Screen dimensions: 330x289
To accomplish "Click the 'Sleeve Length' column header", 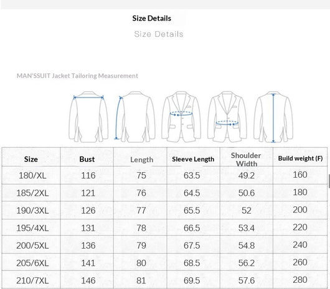I will [x=193, y=159].
